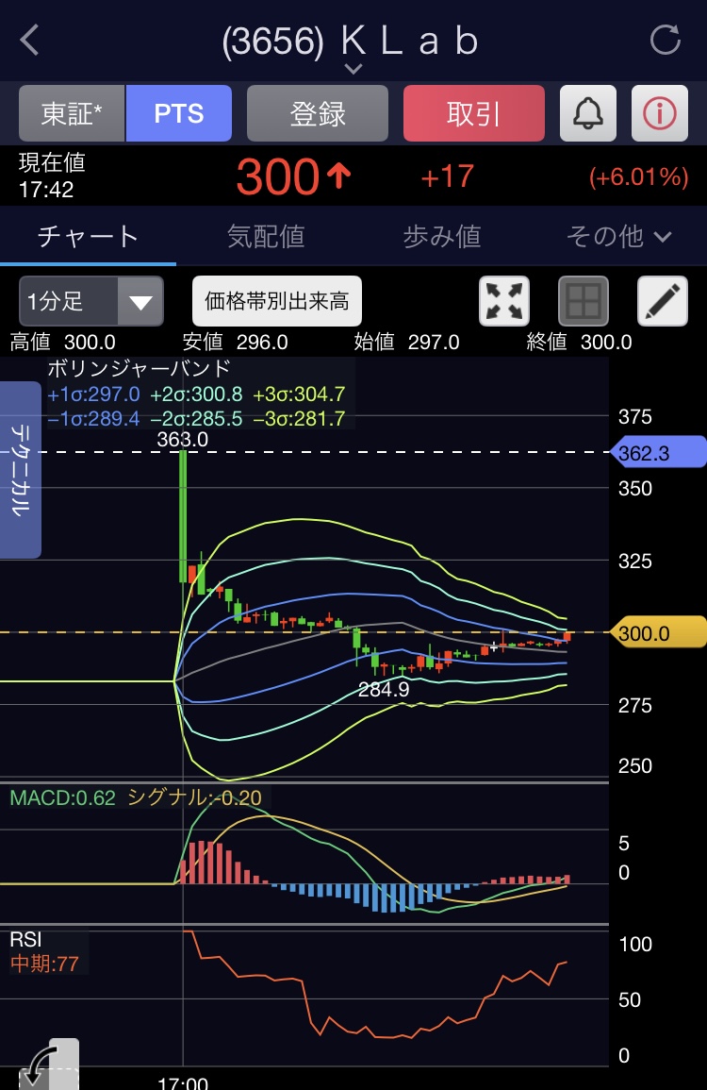Open the pencil drawing tool

(x=663, y=301)
